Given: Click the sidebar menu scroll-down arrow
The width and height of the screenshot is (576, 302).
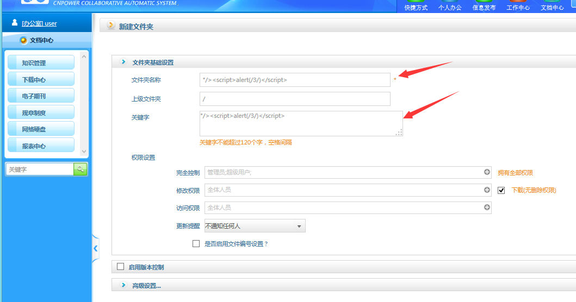Looking at the screenshot, I should 84,151.
